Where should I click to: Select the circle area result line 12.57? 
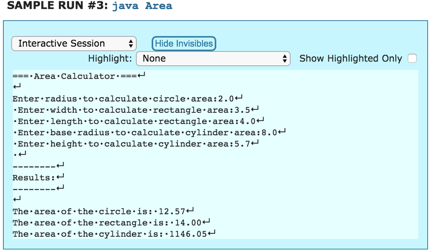coord(101,211)
